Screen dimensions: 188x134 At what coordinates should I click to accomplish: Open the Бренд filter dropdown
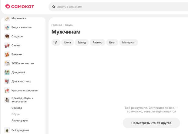point(82,43)
